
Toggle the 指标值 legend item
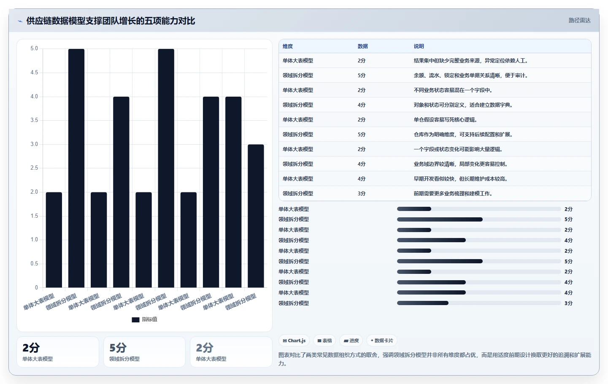coord(144,319)
